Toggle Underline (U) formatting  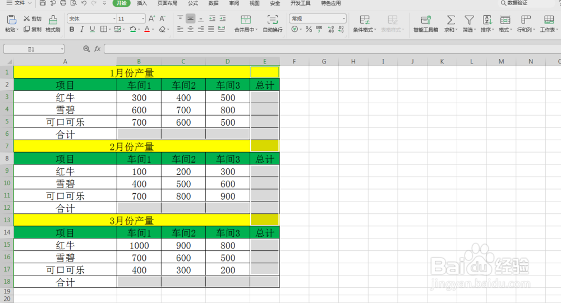point(93,29)
